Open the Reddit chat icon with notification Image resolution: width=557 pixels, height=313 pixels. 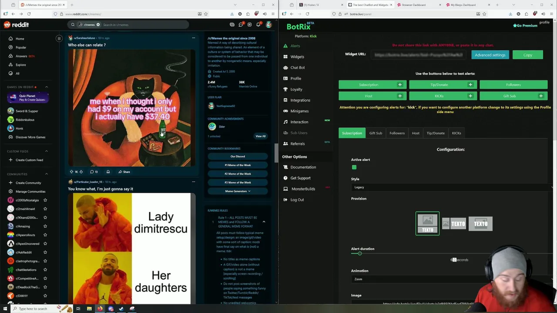(241, 25)
